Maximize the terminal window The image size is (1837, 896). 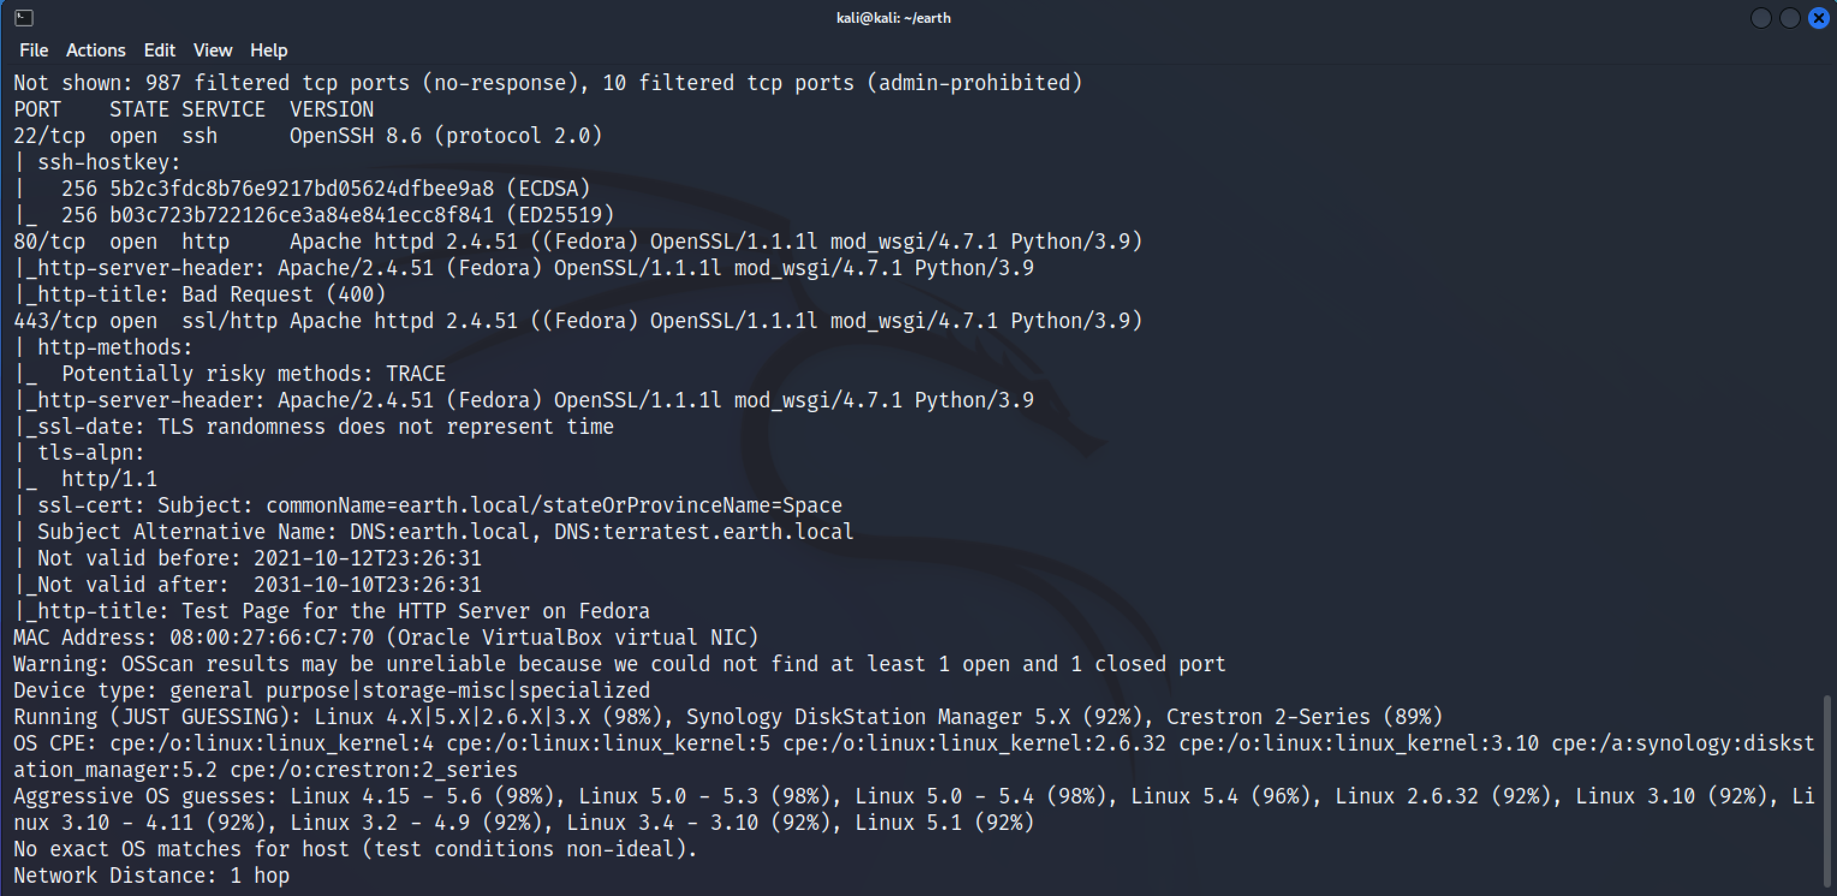coord(1790,18)
